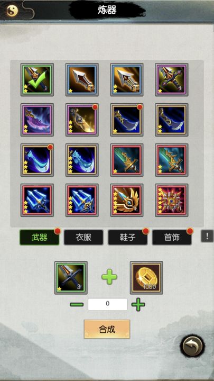Select the golden dragon saber with red dot
Screen dimensions: 214x381
(x=82, y=120)
